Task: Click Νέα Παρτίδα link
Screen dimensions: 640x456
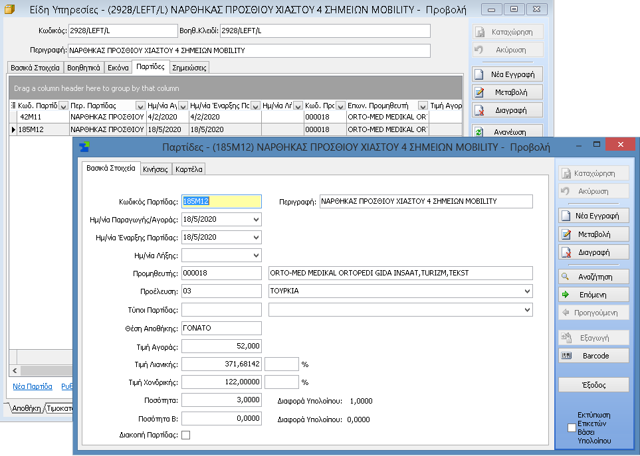Action: click(x=33, y=386)
